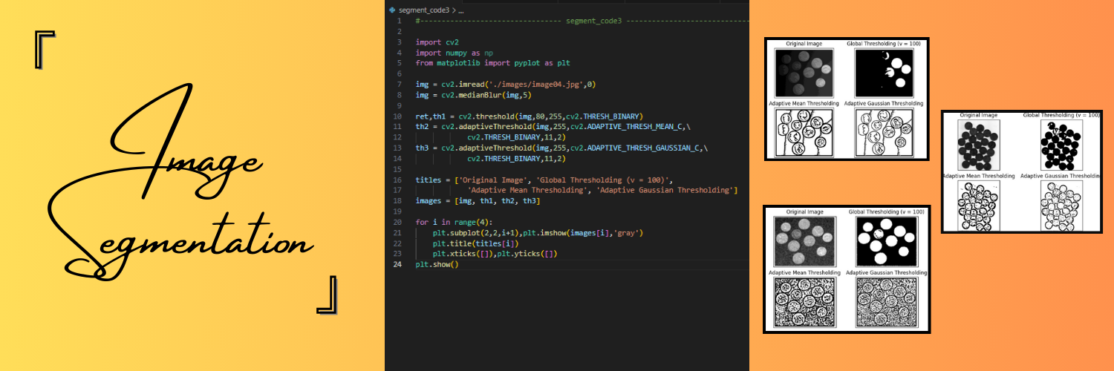This screenshot has height=371, width=1114.
Task: Click the './images/image04.jpg' path string
Action: (537, 85)
